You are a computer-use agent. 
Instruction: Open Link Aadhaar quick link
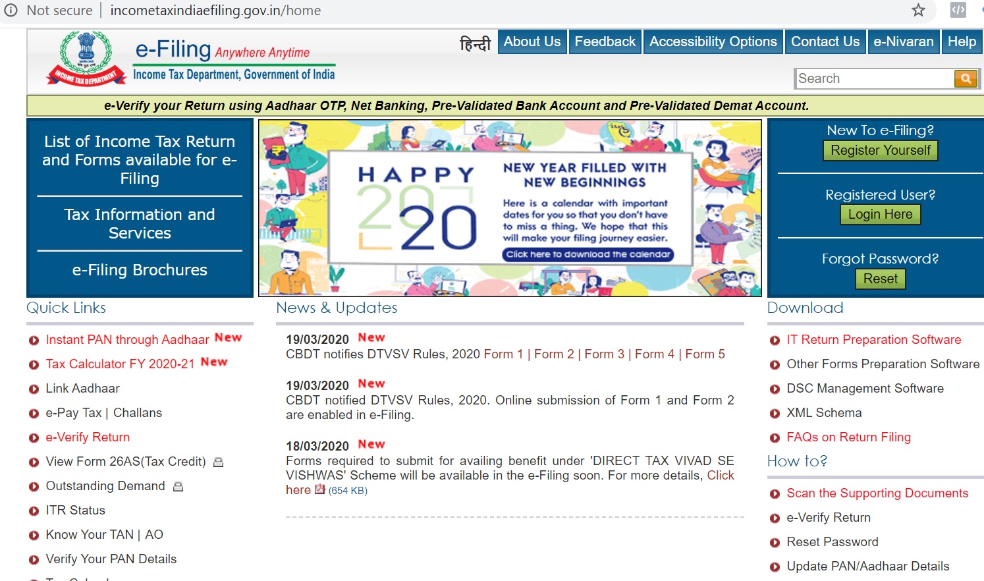point(83,388)
